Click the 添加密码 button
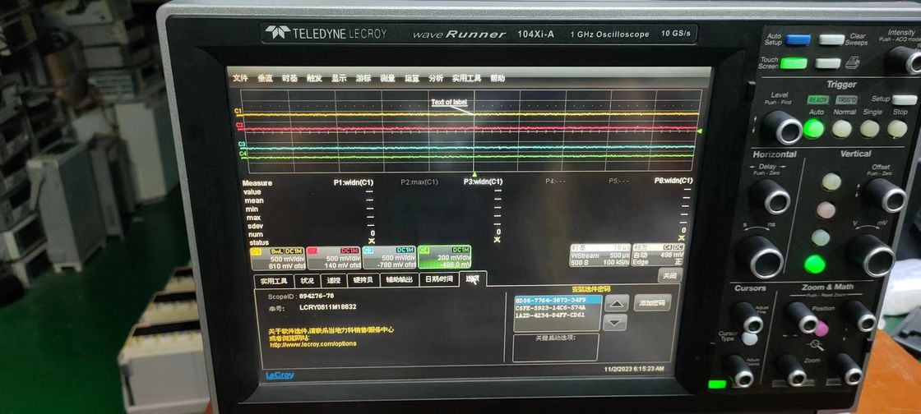This screenshot has width=921, height=414. (652, 302)
